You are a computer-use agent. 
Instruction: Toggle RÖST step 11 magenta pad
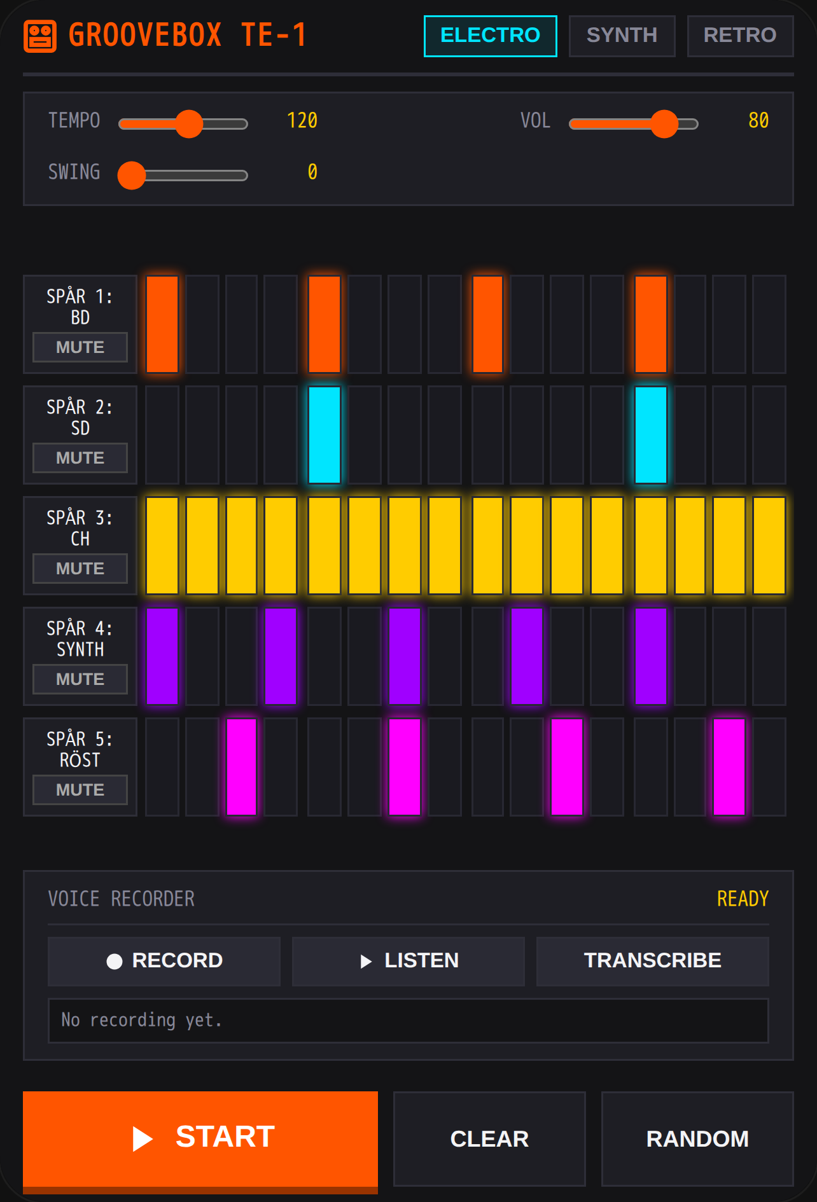567,767
